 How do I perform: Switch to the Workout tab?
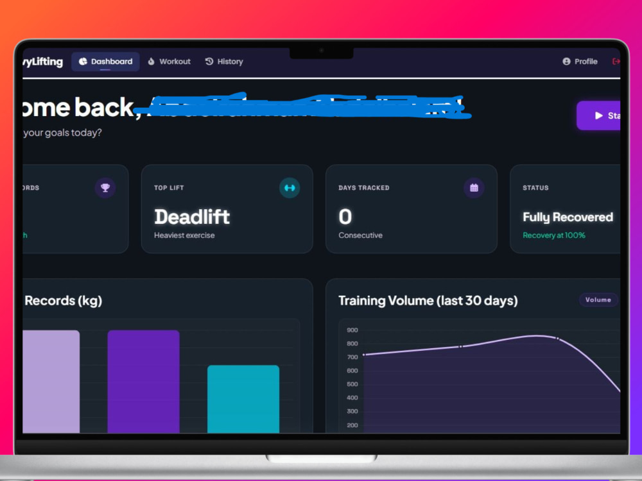point(169,62)
